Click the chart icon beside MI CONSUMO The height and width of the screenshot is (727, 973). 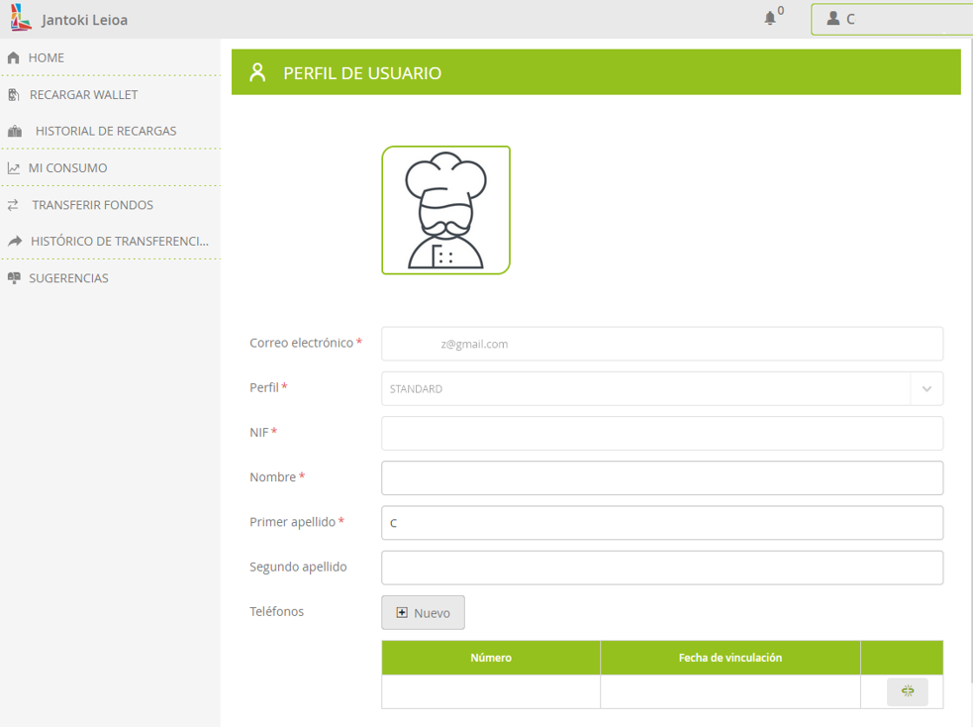pos(14,168)
